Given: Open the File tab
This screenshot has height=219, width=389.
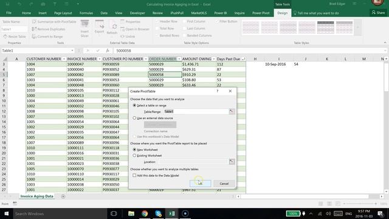Looking at the screenshot, I should pos(9,13).
